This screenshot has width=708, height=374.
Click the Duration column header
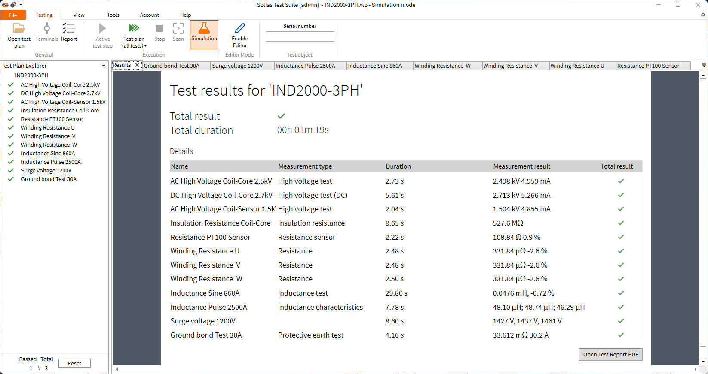point(398,166)
